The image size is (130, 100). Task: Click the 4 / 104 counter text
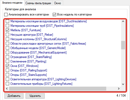click(x=121, y=96)
